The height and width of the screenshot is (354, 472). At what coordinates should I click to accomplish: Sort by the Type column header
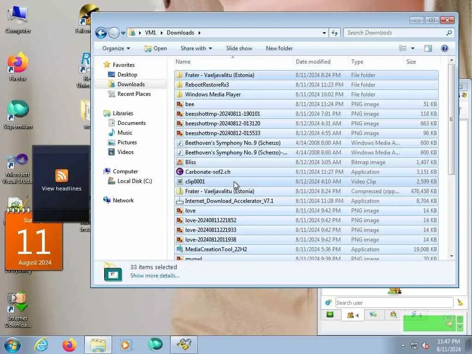coord(376,62)
